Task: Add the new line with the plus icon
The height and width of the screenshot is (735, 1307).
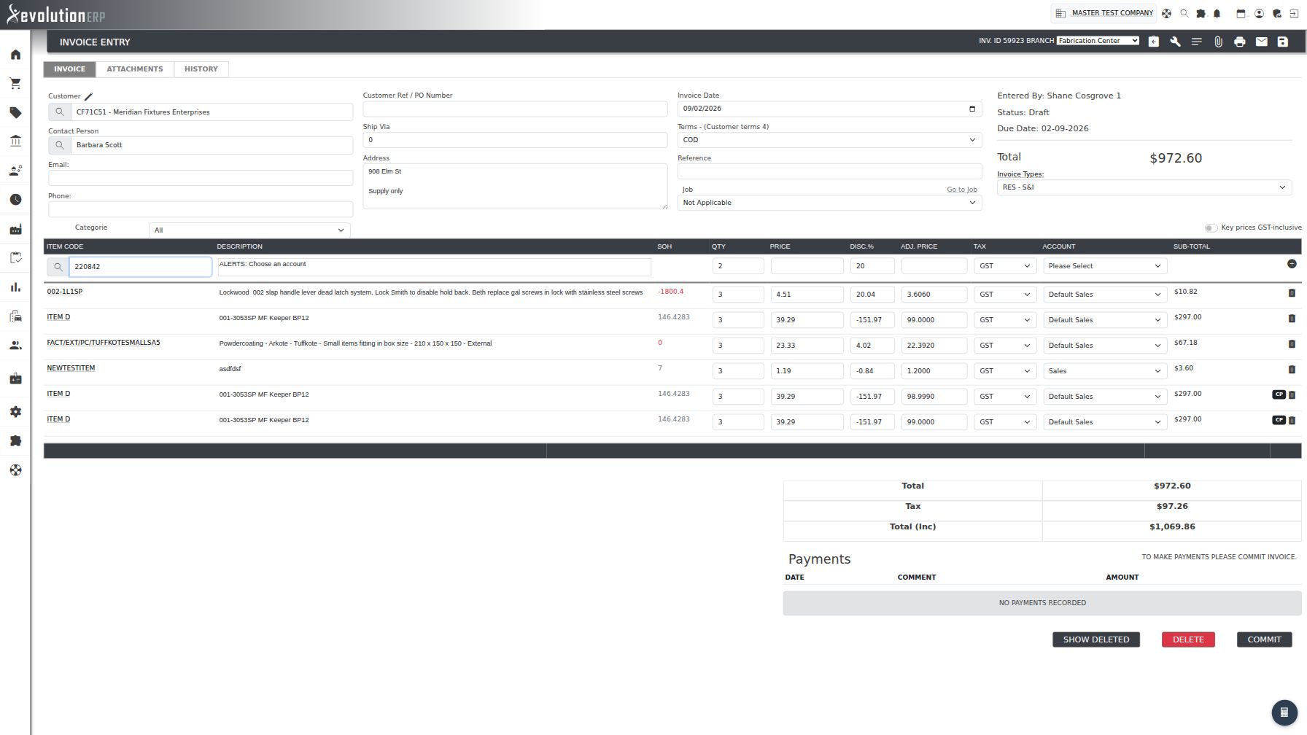Action: click(x=1292, y=264)
